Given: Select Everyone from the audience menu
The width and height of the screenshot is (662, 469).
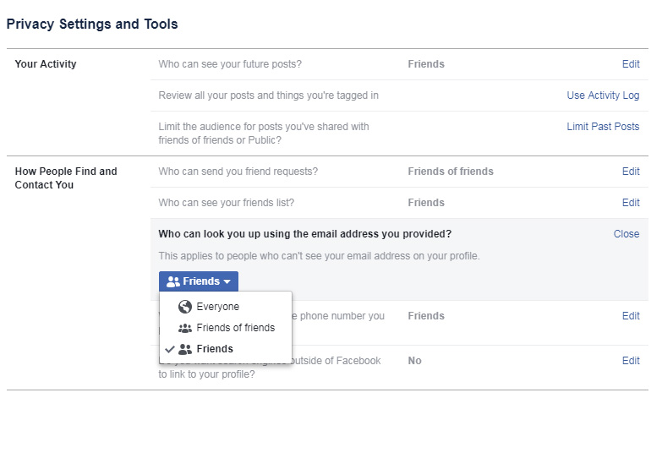Looking at the screenshot, I should [x=217, y=307].
